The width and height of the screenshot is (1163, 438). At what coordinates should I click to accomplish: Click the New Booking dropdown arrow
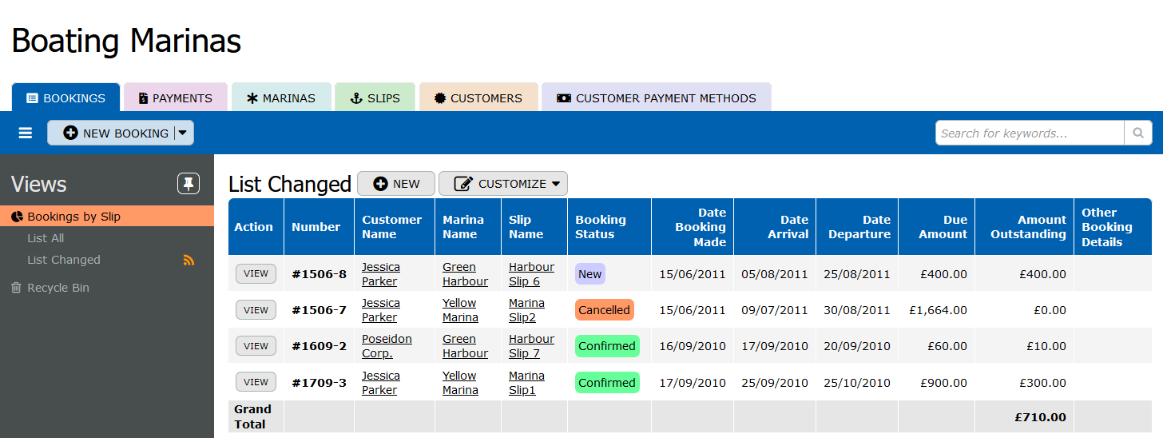point(183,133)
